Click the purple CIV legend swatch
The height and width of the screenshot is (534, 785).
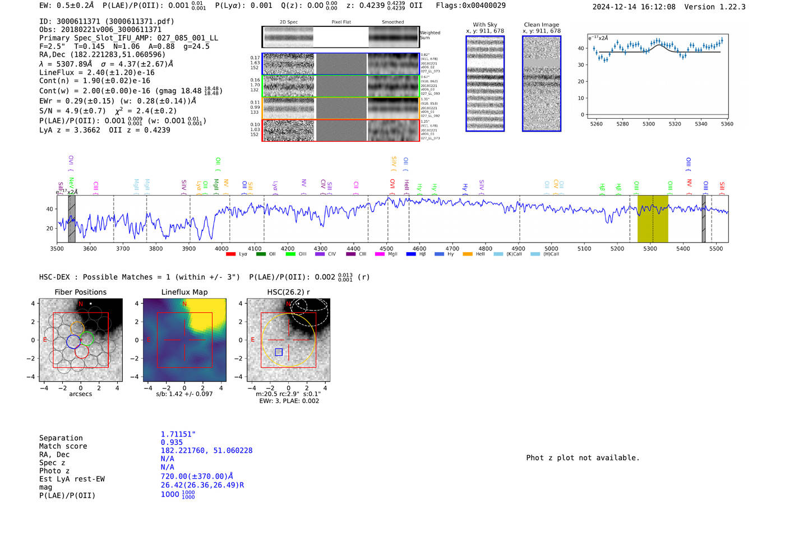click(x=320, y=254)
